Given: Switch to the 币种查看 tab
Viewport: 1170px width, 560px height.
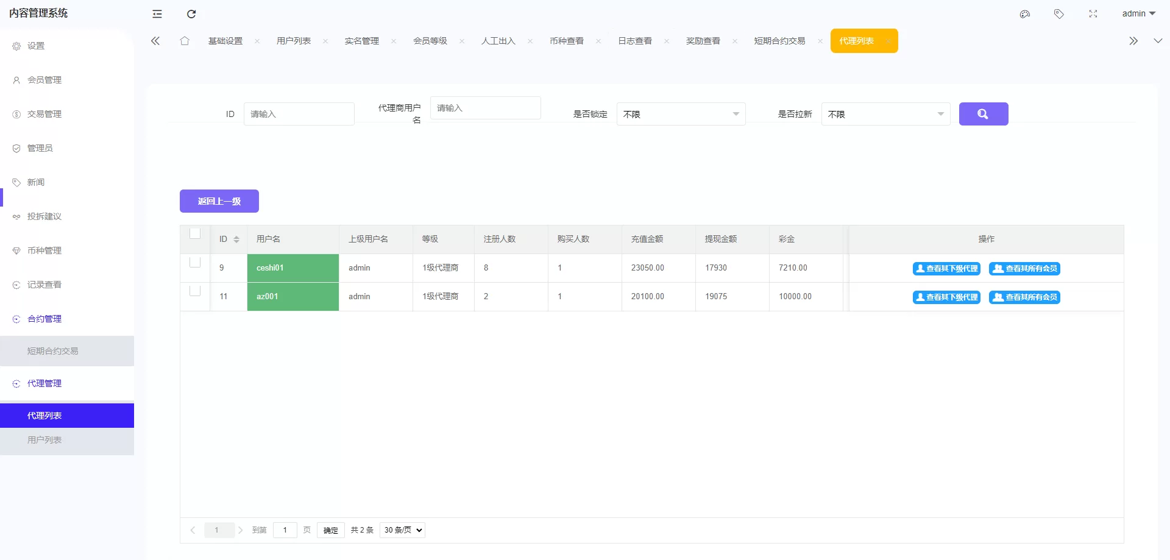Looking at the screenshot, I should [x=566, y=41].
